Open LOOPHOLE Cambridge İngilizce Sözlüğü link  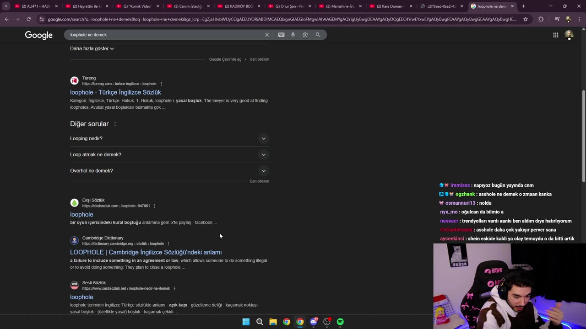[x=146, y=252]
